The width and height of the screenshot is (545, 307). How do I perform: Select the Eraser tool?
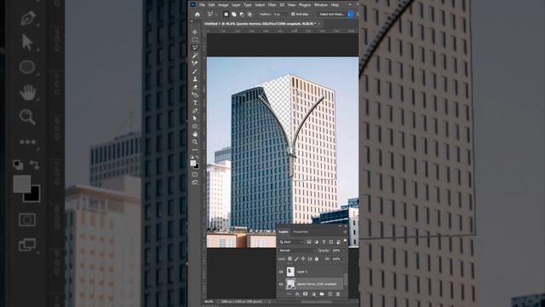(195, 87)
